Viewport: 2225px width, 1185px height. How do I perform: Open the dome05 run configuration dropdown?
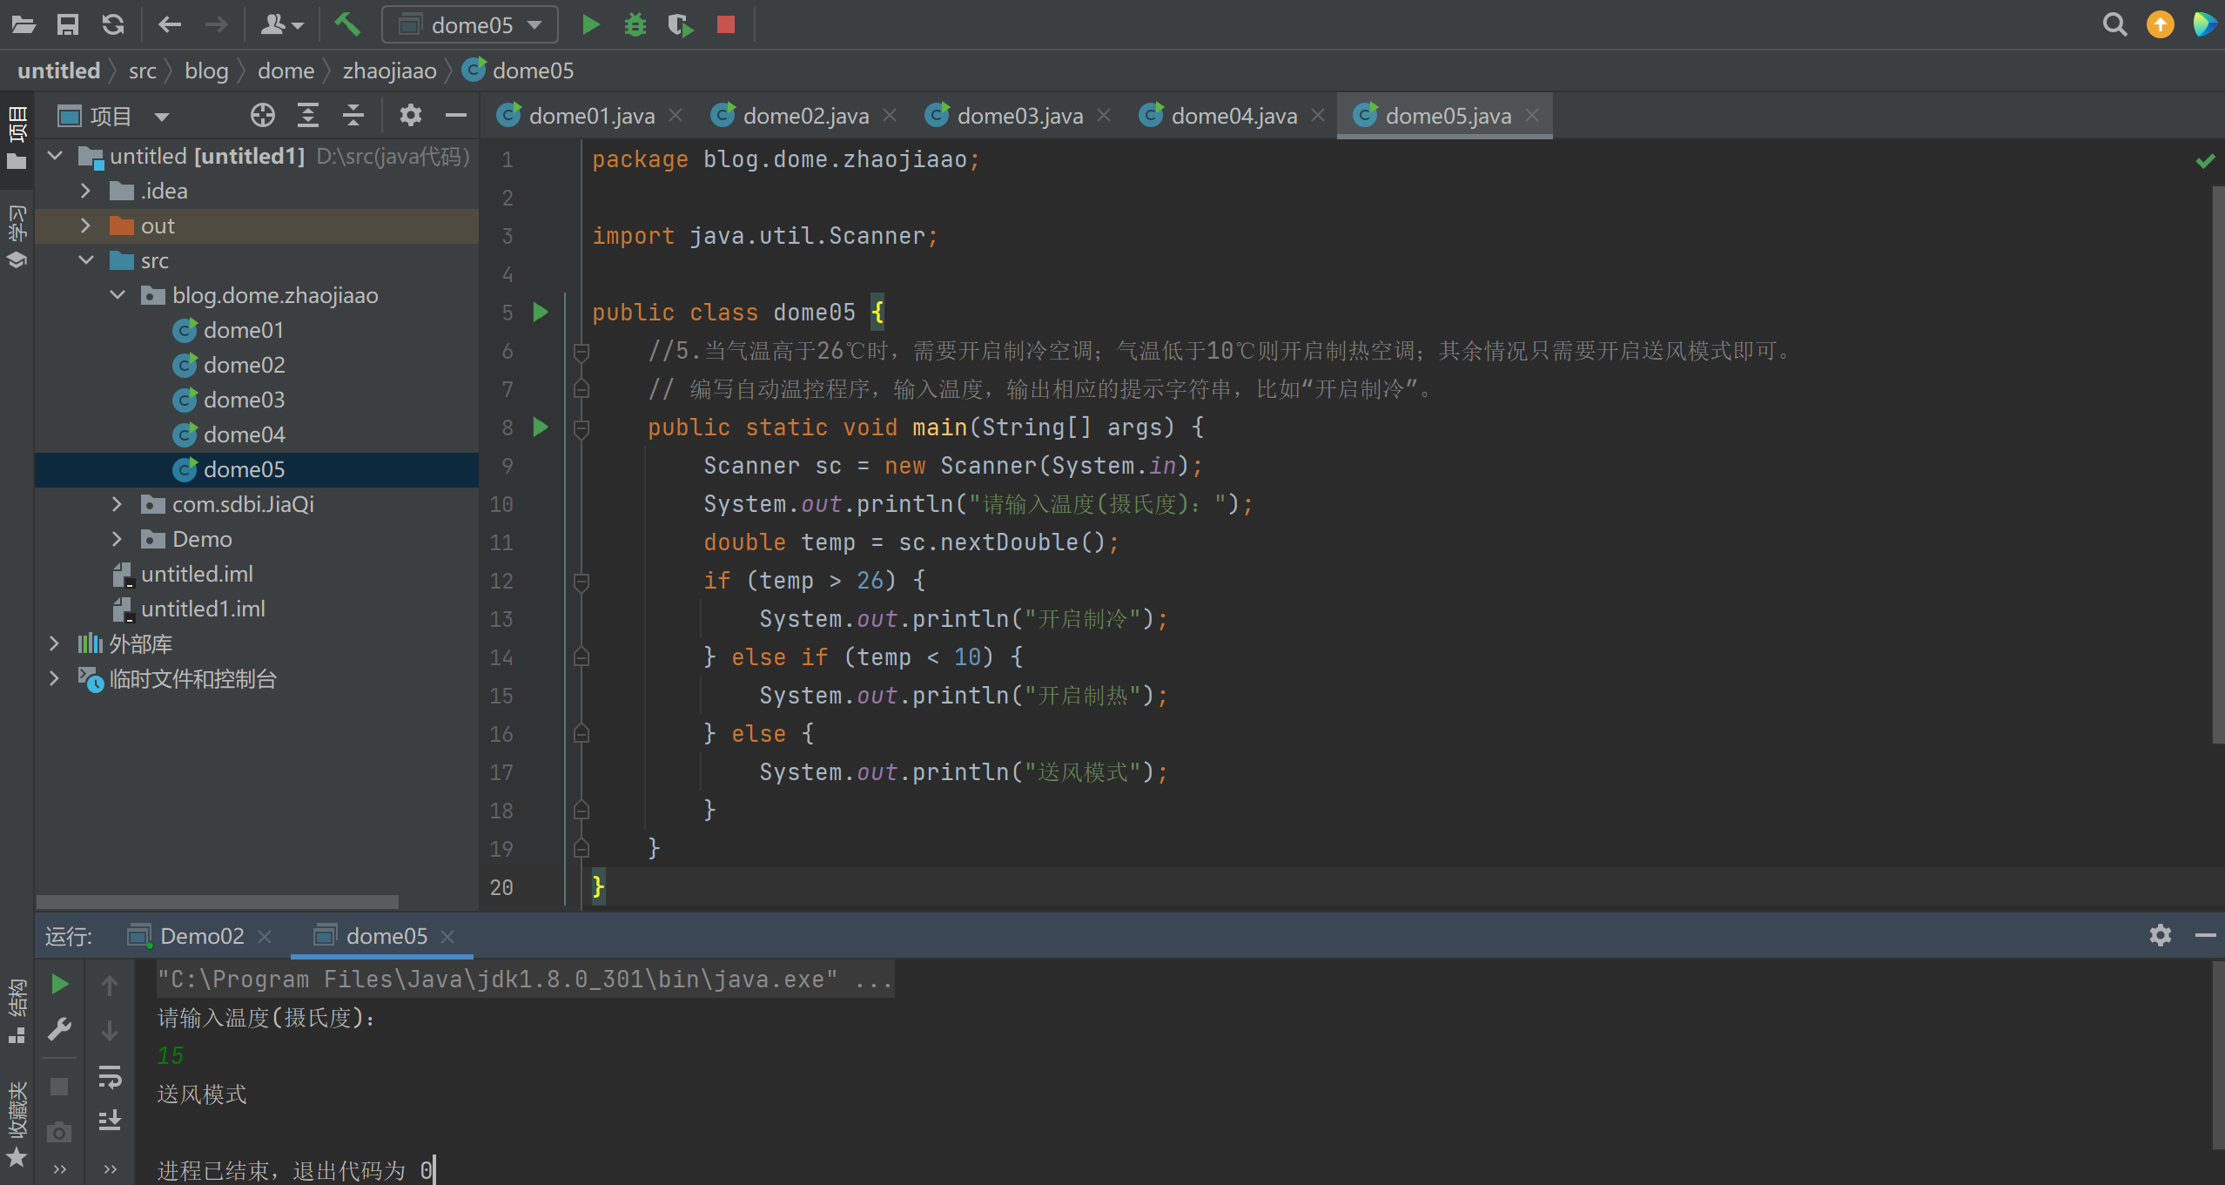pyautogui.click(x=470, y=24)
